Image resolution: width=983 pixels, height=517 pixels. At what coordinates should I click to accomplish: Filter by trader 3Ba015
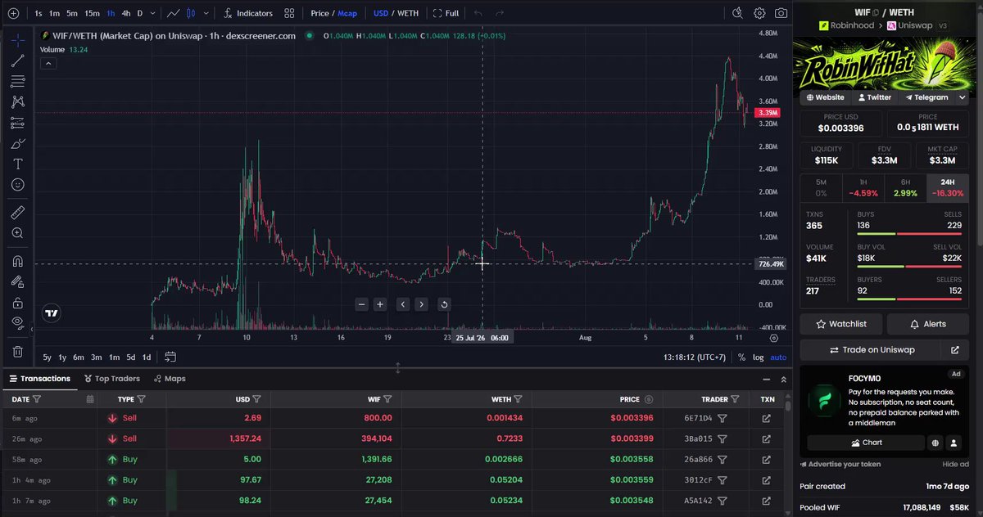[x=722, y=438]
